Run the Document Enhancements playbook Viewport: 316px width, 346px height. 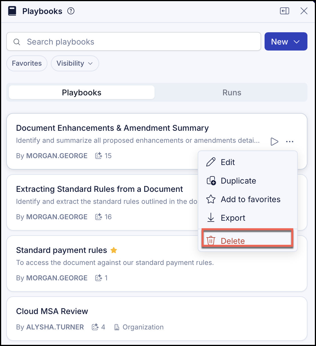click(274, 141)
